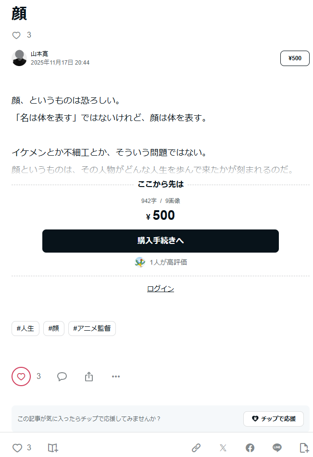
Task: Click the チップで応援 tip button
Action: tap(274, 419)
